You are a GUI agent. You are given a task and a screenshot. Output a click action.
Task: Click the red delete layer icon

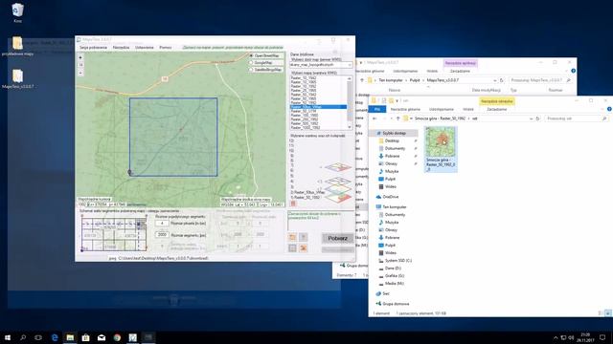(293, 204)
